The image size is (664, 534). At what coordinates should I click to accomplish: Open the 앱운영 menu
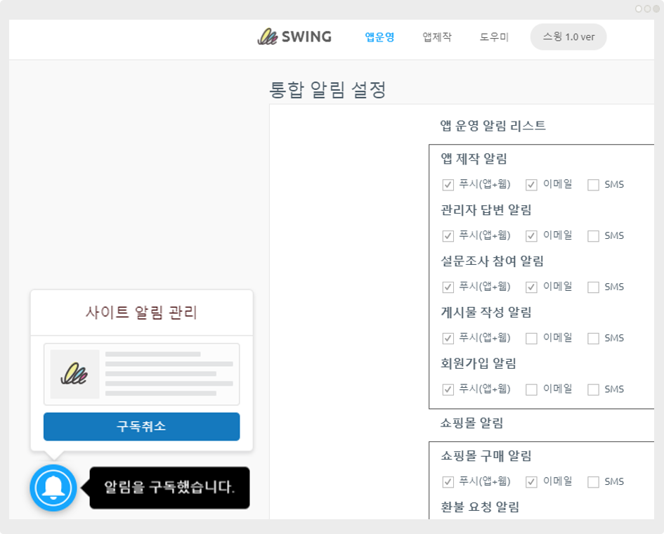click(379, 37)
